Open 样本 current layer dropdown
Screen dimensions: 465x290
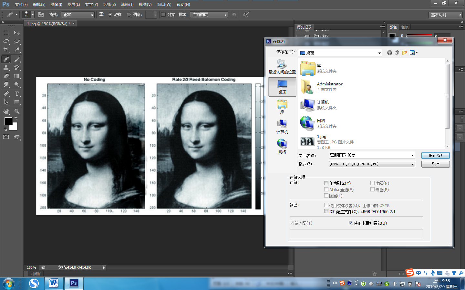(x=209, y=15)
